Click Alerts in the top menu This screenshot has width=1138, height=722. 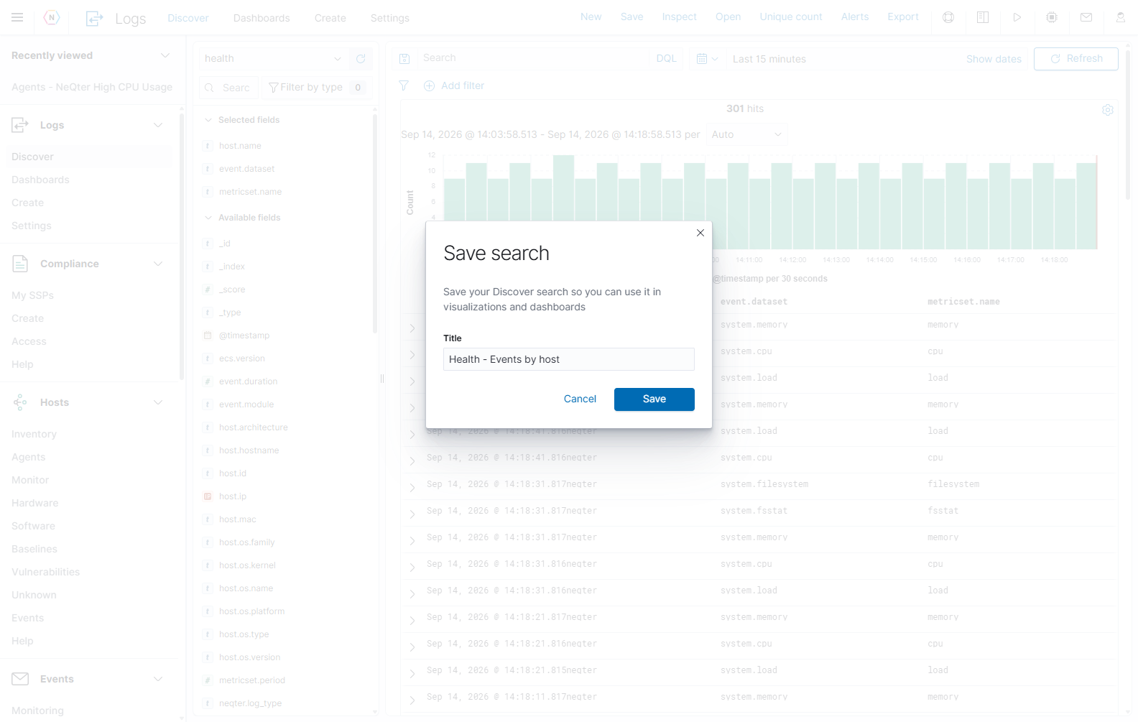click(855, 17)
